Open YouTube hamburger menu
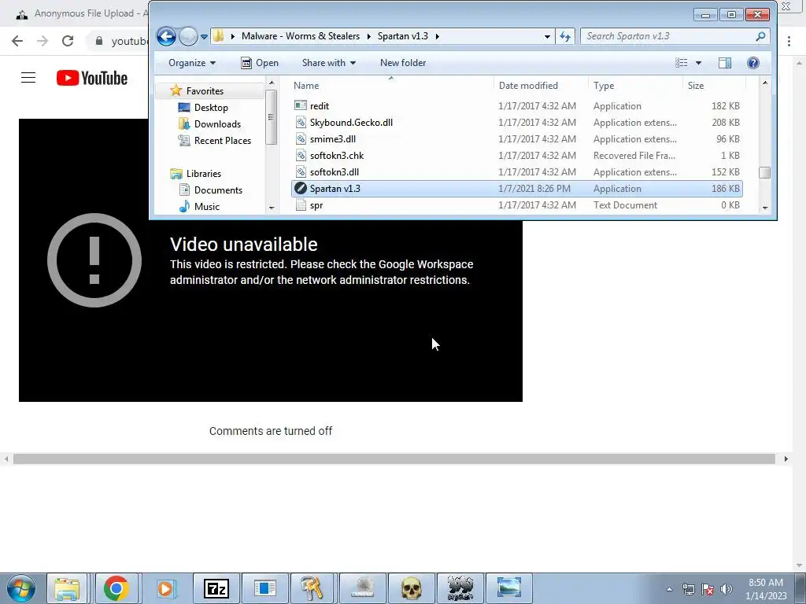806x604 pixels. tap(28, 78)
